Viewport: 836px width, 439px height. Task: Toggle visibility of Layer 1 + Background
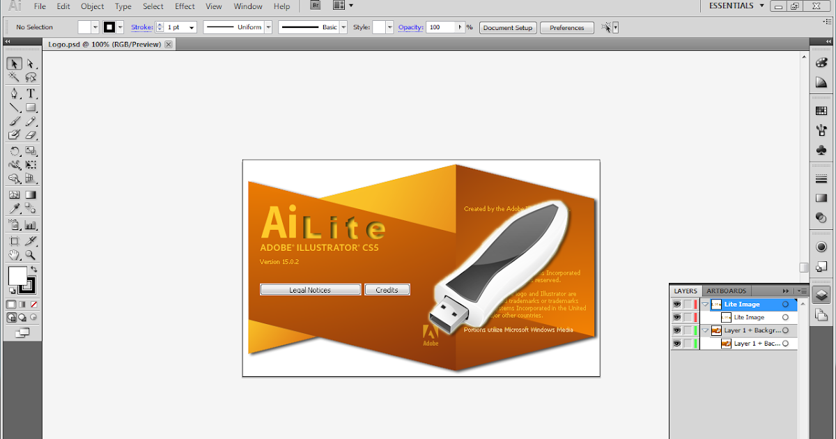[677, 330]
